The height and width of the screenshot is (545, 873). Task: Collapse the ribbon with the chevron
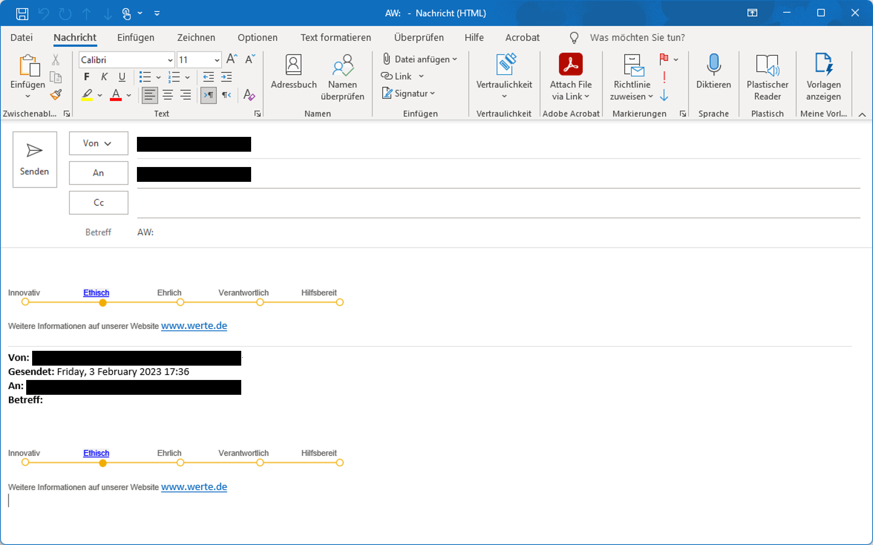coord(862,115)
